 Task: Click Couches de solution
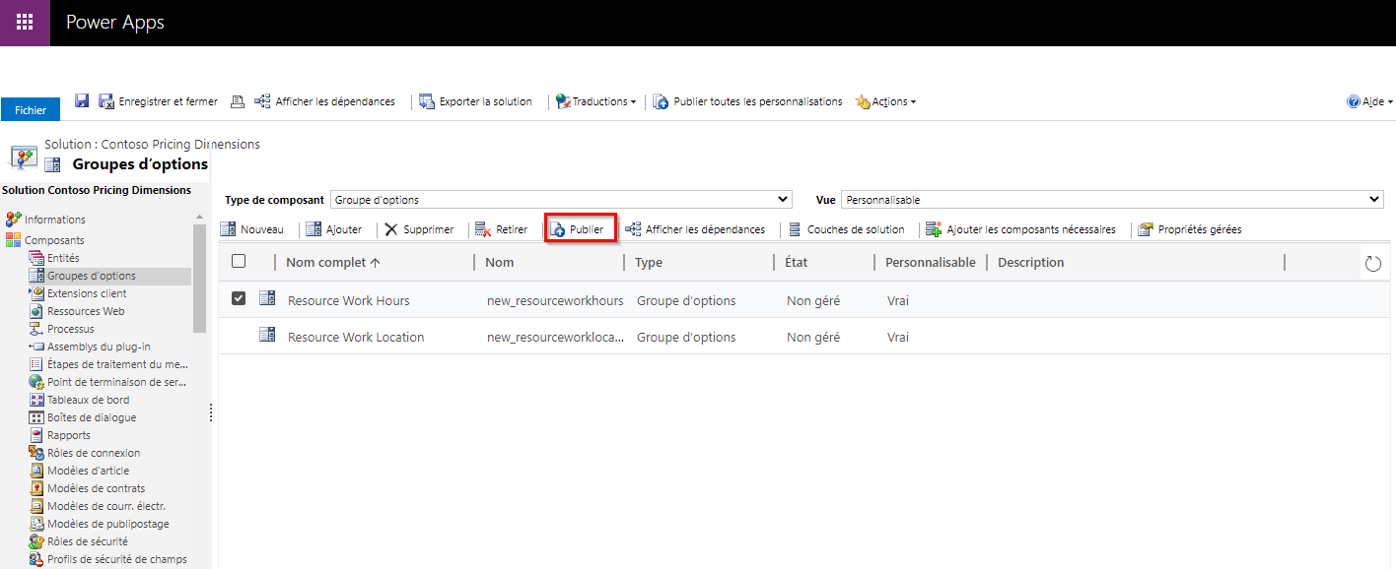(x=846, y=229)
